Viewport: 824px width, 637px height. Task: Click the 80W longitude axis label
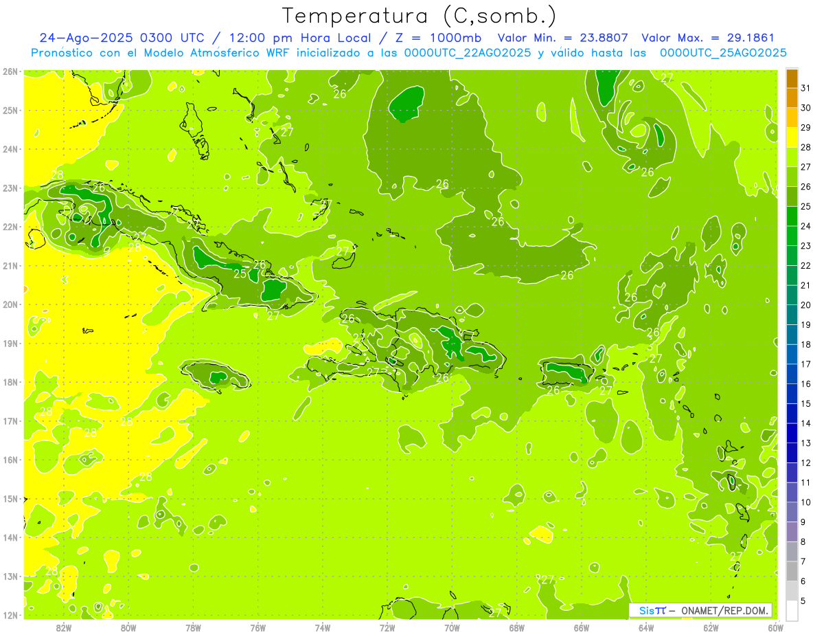[128, 627]
